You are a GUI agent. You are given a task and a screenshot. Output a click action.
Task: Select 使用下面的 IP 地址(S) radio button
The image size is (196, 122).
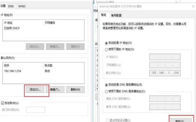(106, 50)
